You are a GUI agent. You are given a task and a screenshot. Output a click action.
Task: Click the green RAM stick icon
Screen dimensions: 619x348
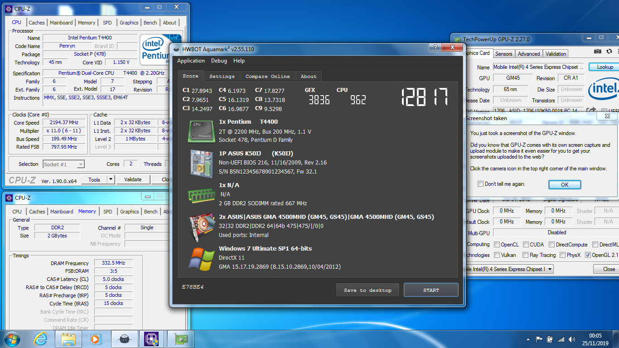coord(202,195)
